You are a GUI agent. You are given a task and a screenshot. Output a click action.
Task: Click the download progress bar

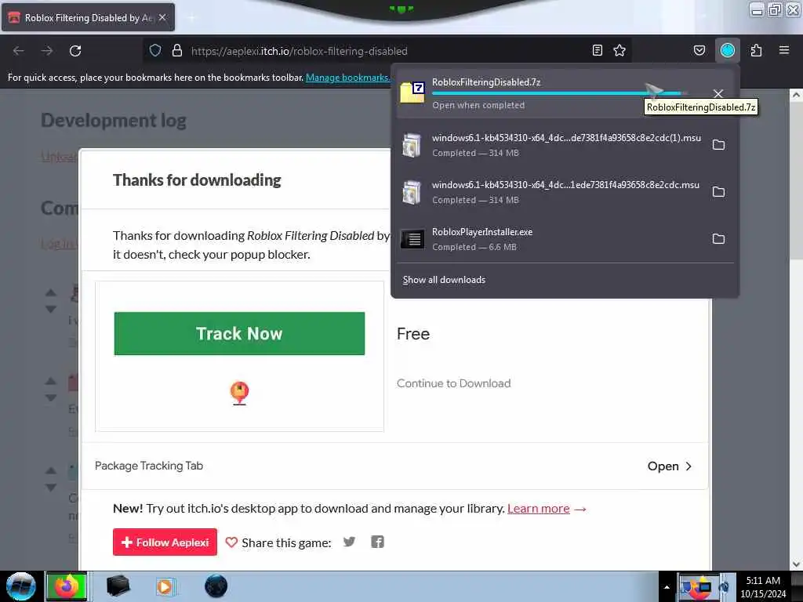pos(559,93)
